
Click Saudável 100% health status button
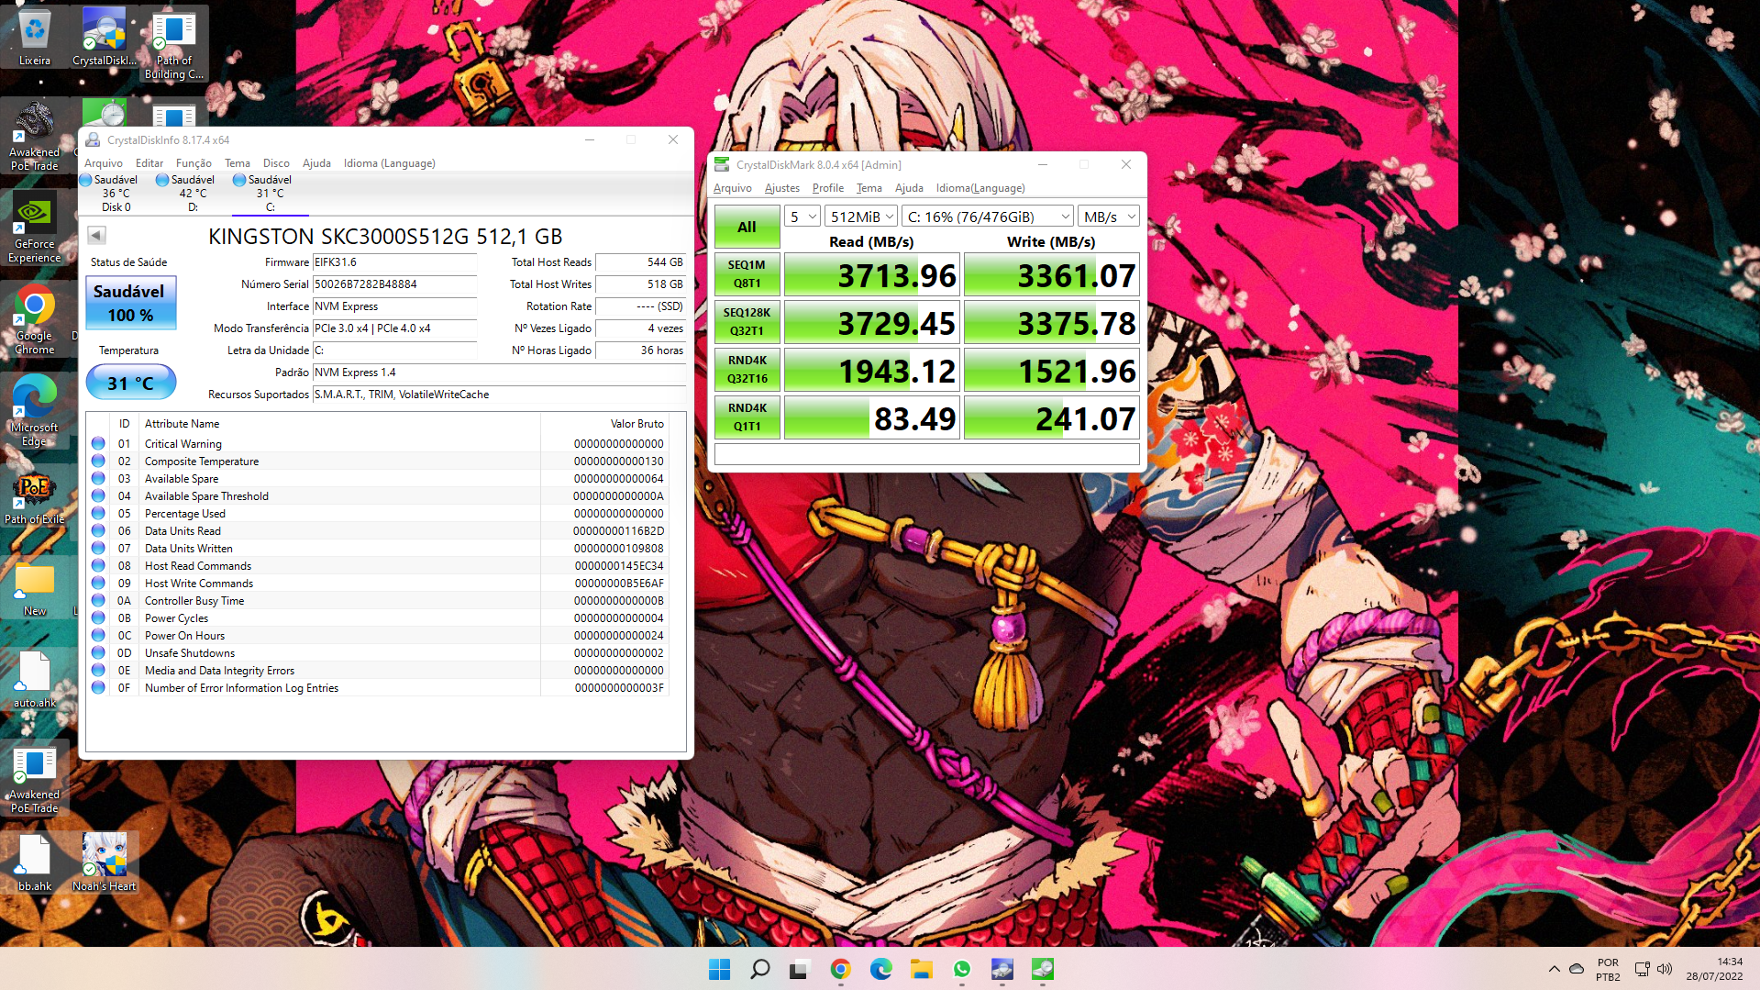coord(130,303)
